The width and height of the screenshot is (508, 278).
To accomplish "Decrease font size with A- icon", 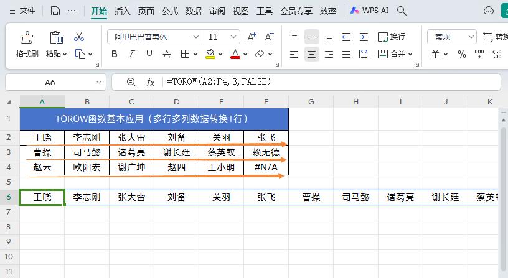I will tap(269, 37).
